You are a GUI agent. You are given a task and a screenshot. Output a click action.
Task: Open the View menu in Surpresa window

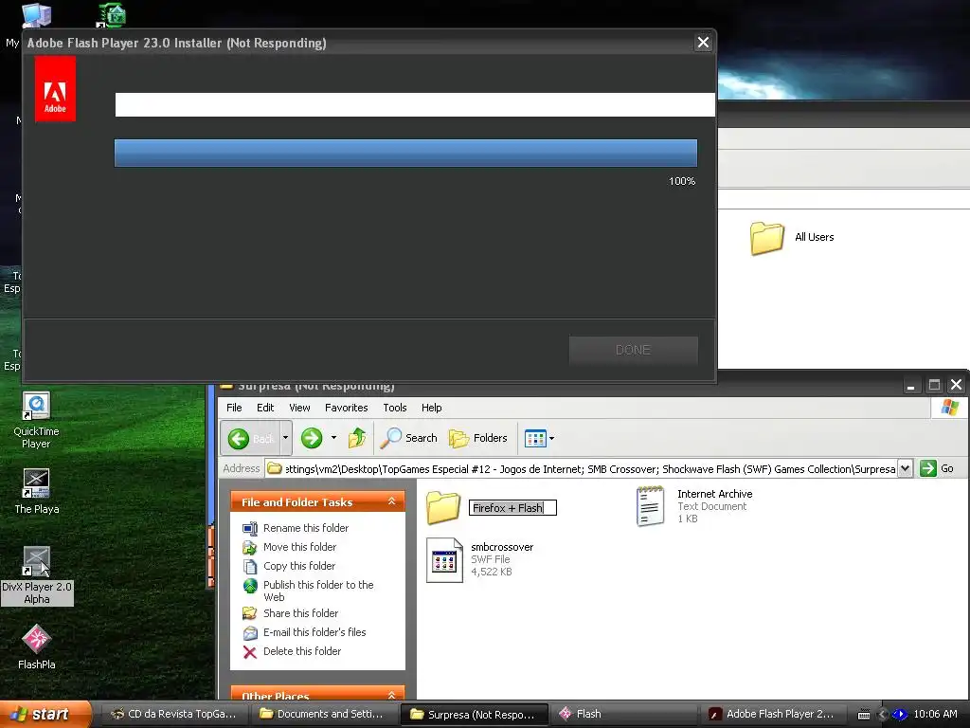pos(299,408)
